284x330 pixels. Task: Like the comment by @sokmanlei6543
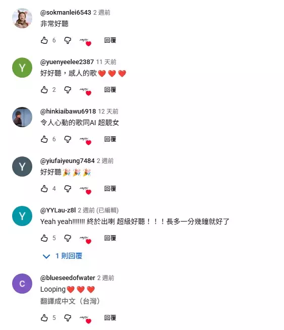pos(44,40)
